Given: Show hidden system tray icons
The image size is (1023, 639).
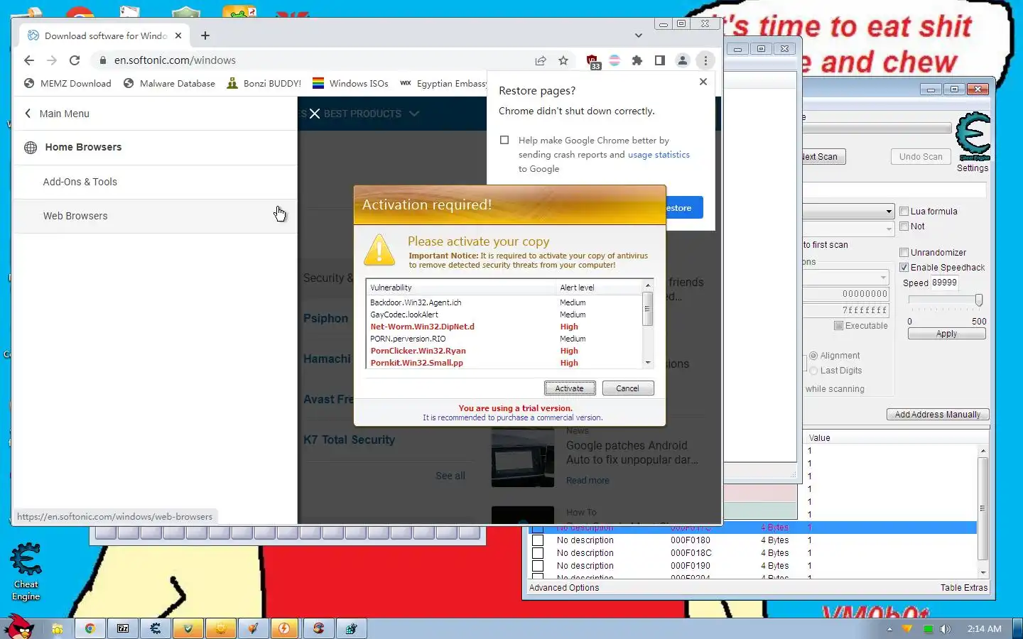Looking at the screenshot, I should [x=889, y=629].
